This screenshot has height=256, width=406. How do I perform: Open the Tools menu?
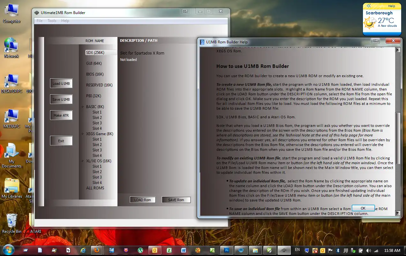point(52,21)
